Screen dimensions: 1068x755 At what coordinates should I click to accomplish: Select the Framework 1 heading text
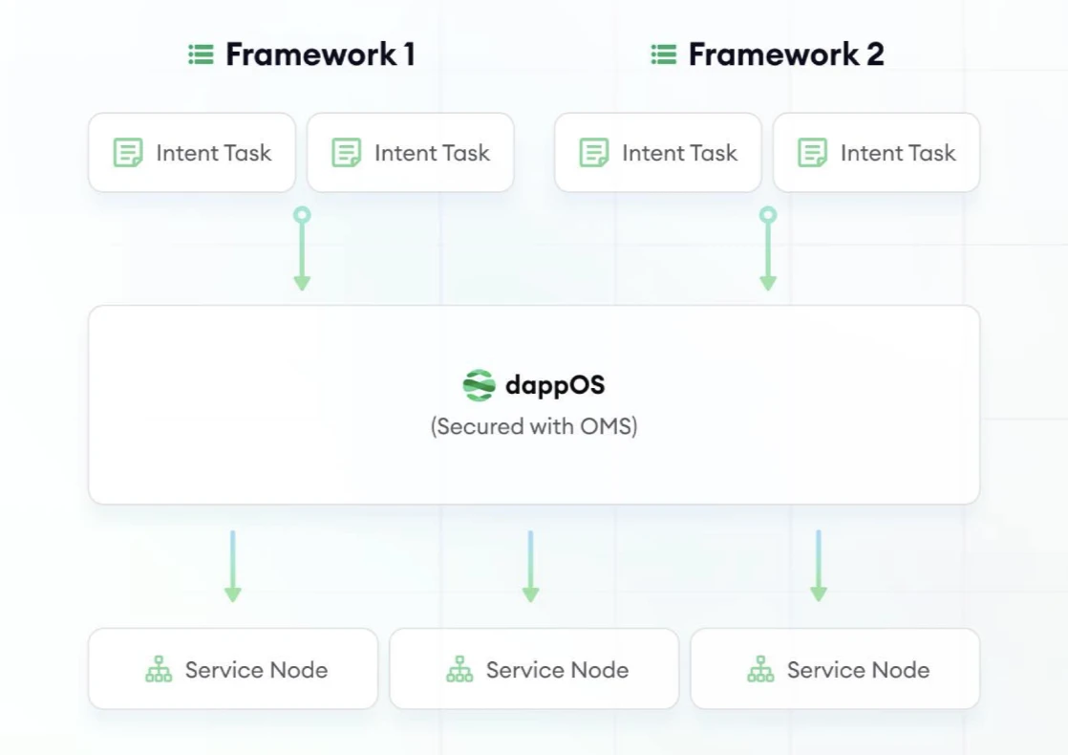[320, 54]
